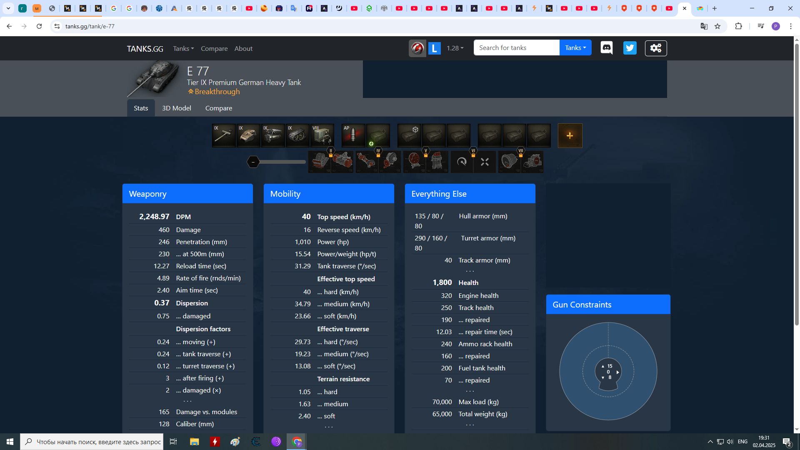Expand the ellipsis below Fuel tank repaired
Image resolution: width=800 pixels, height=450 pixels.
pos(470,391)
